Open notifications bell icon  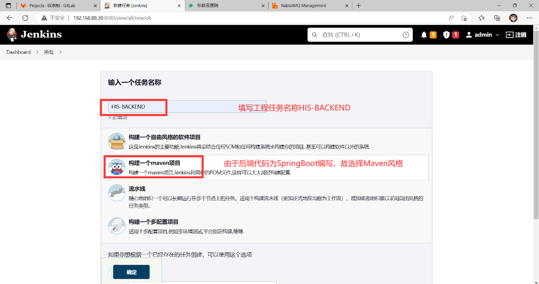[424, 35]
